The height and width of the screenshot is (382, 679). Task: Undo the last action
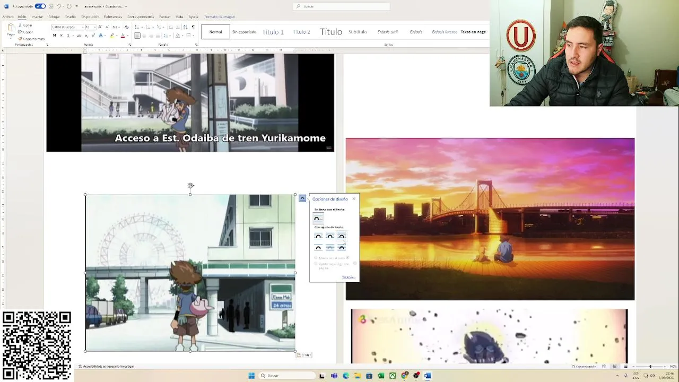[x=59, y=6]
